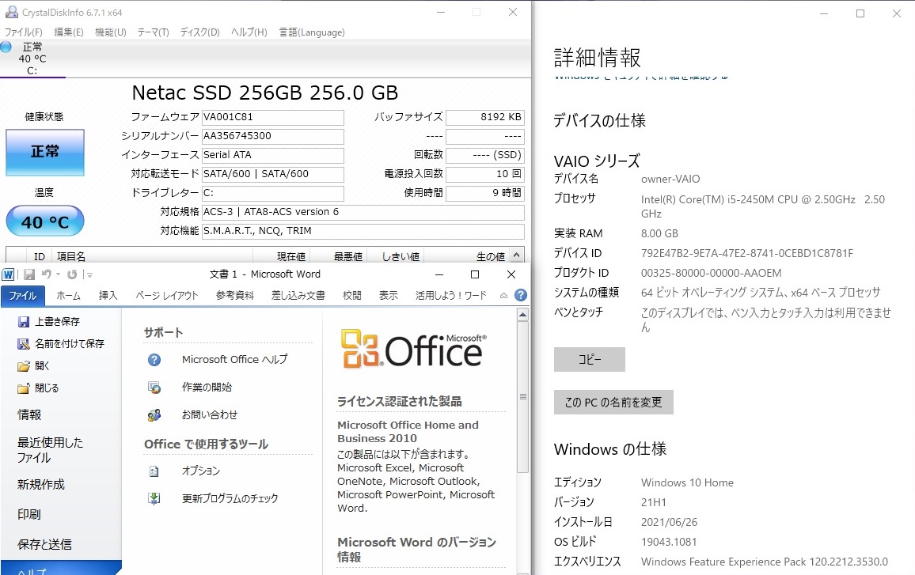Click the オプション document icon
Viewport: 915px width, 575px height.
click(x=154, y=471)
